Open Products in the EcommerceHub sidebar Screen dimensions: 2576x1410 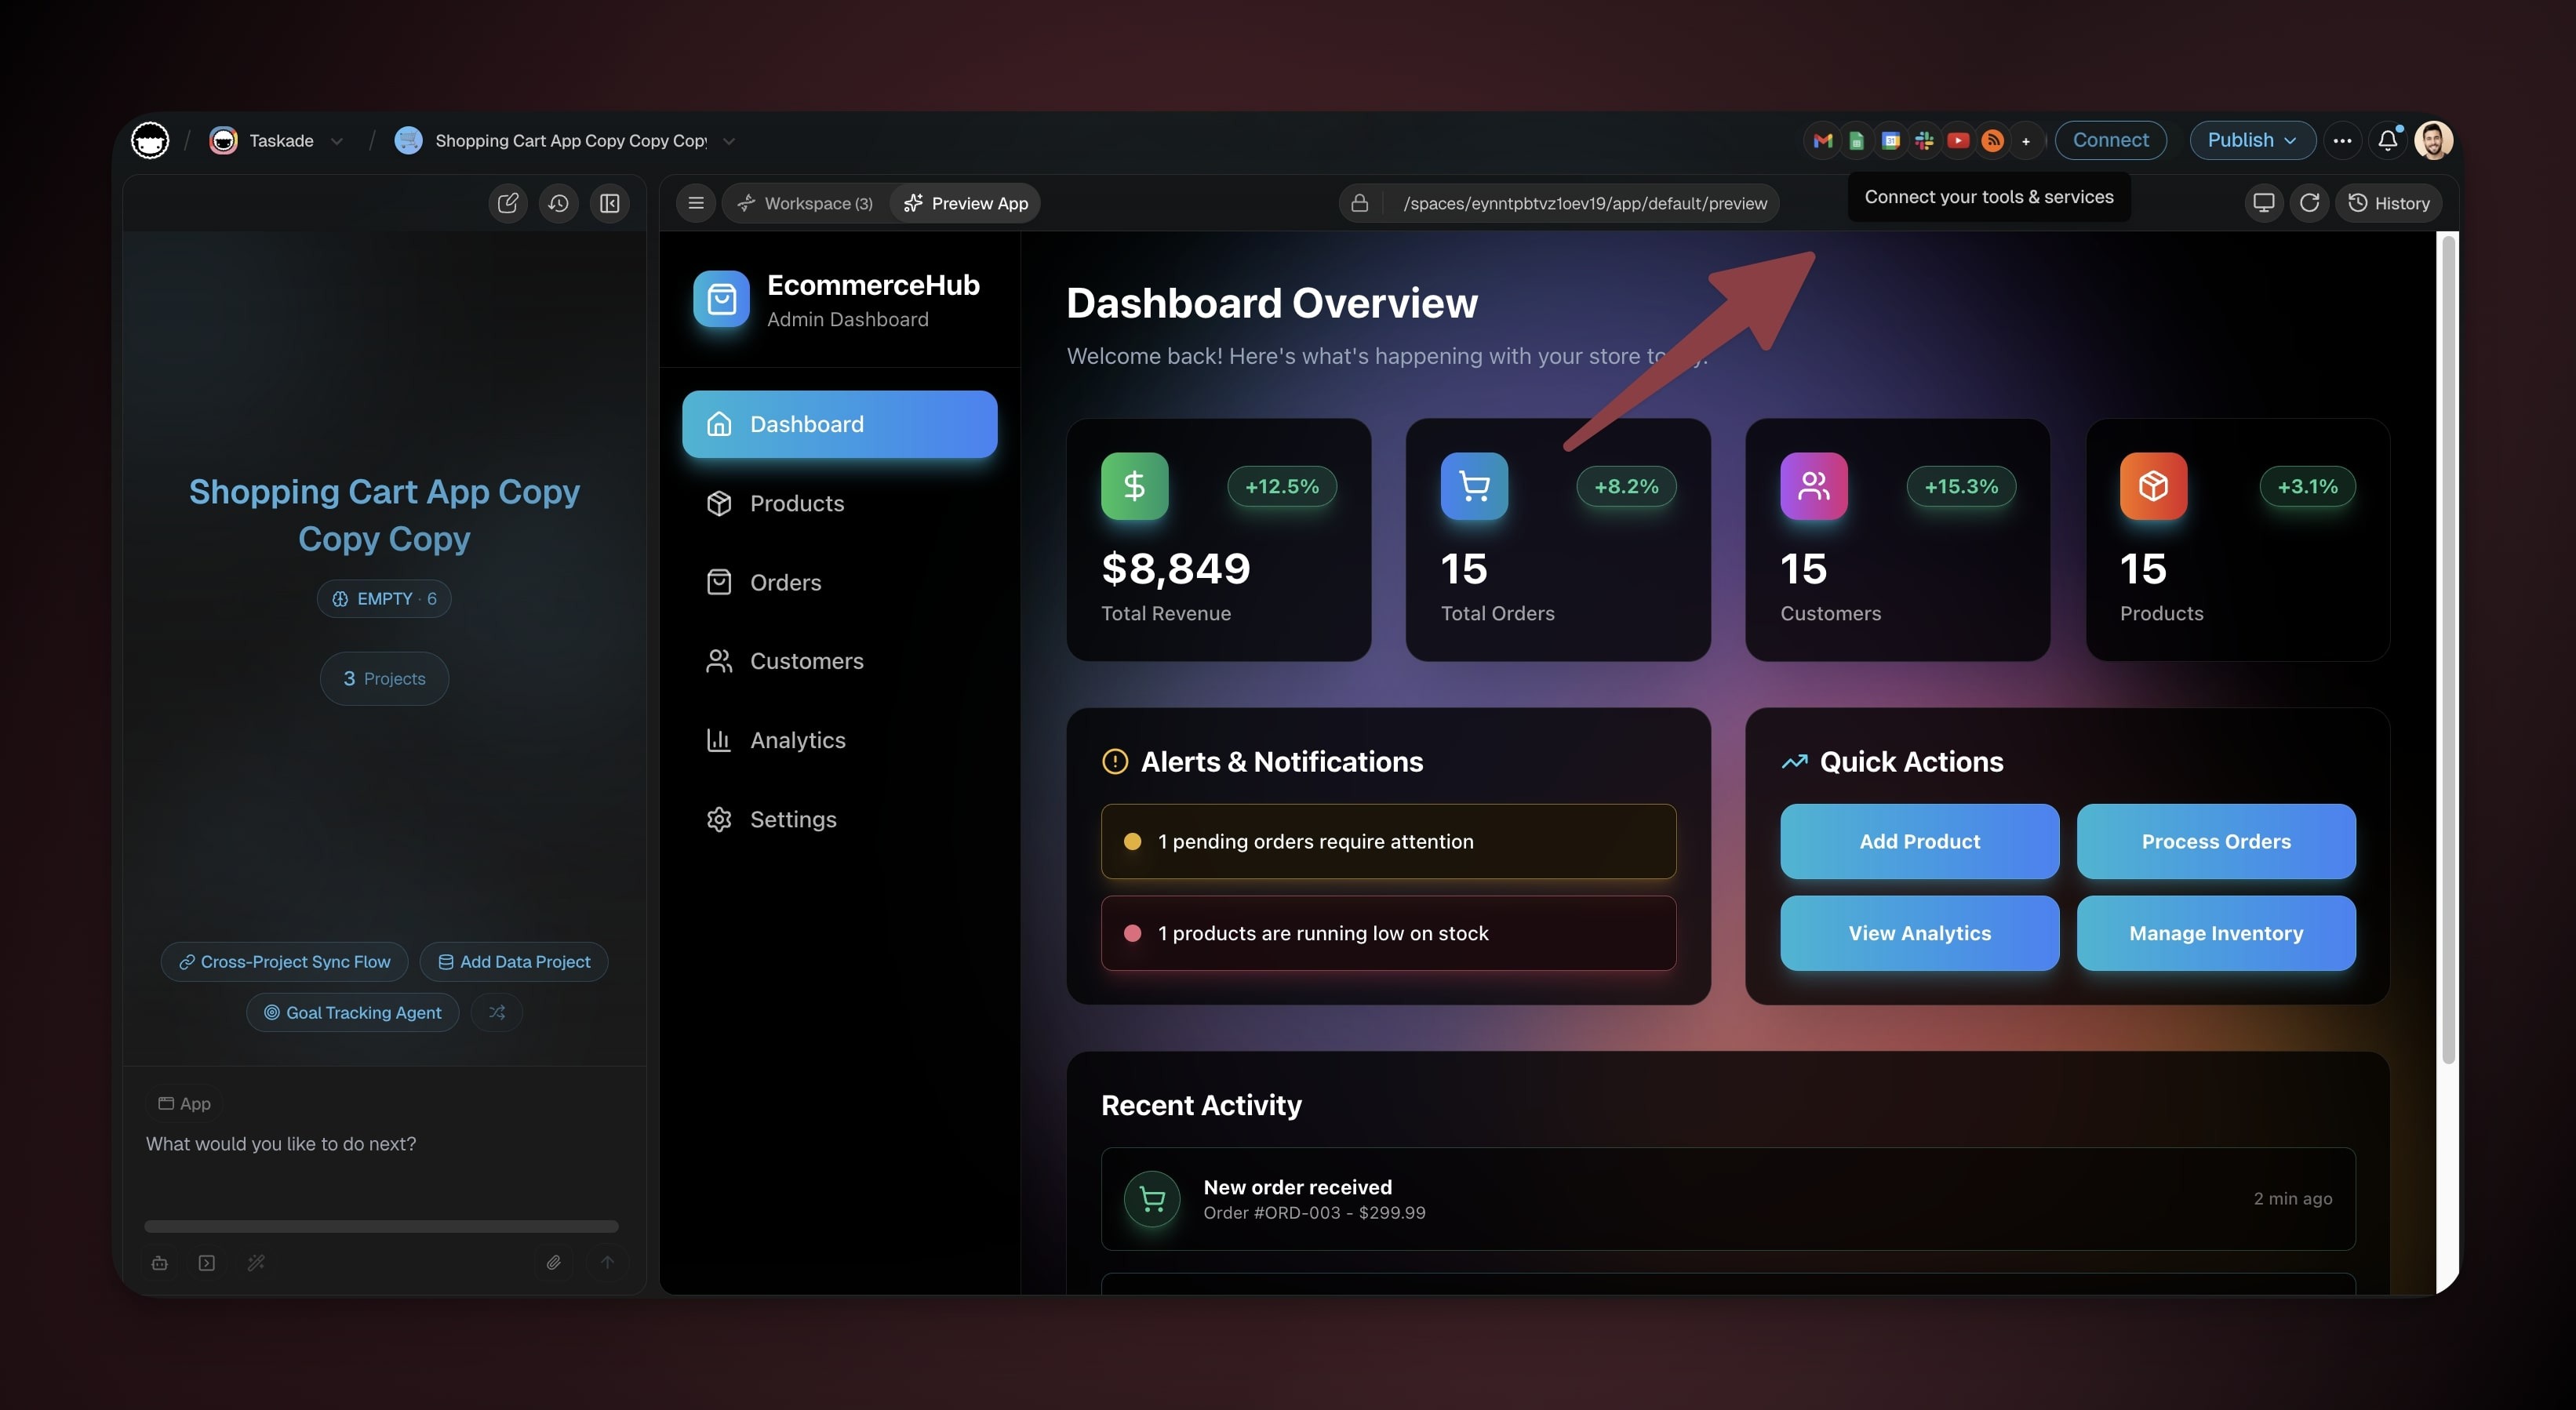796,503
